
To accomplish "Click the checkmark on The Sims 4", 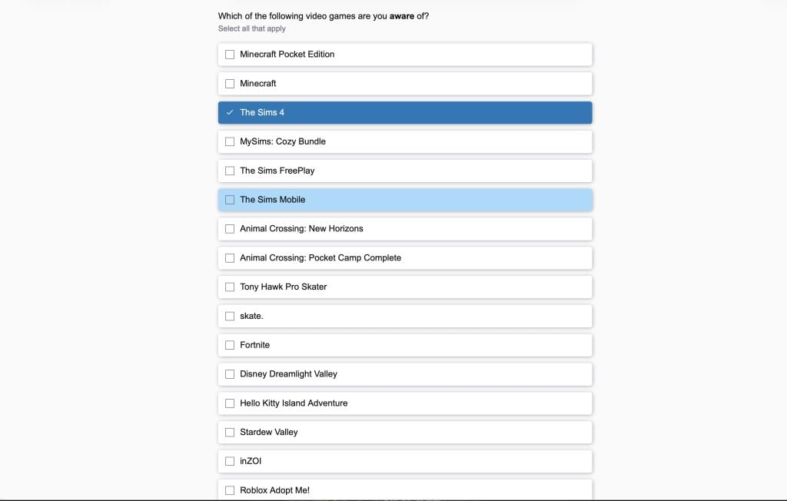I will tap(230, 112).
